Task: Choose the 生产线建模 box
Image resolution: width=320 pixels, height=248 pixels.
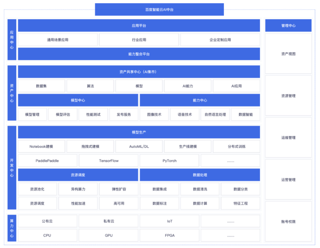Action: (x=188, y=147)
